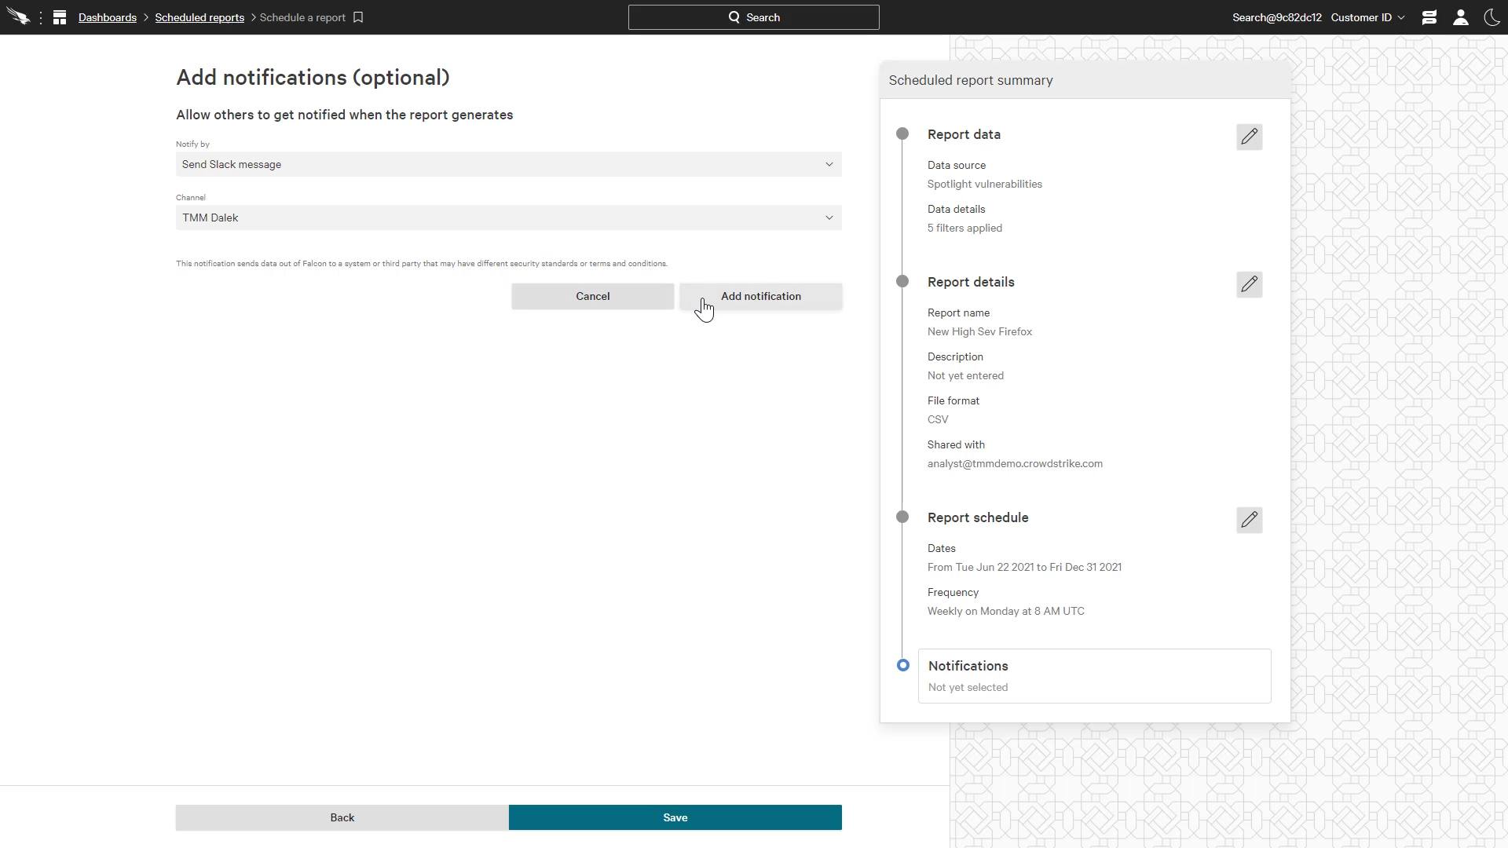Click the Save button at the bottom
This screenshot has width=1508, height=848.
(675, 817)
